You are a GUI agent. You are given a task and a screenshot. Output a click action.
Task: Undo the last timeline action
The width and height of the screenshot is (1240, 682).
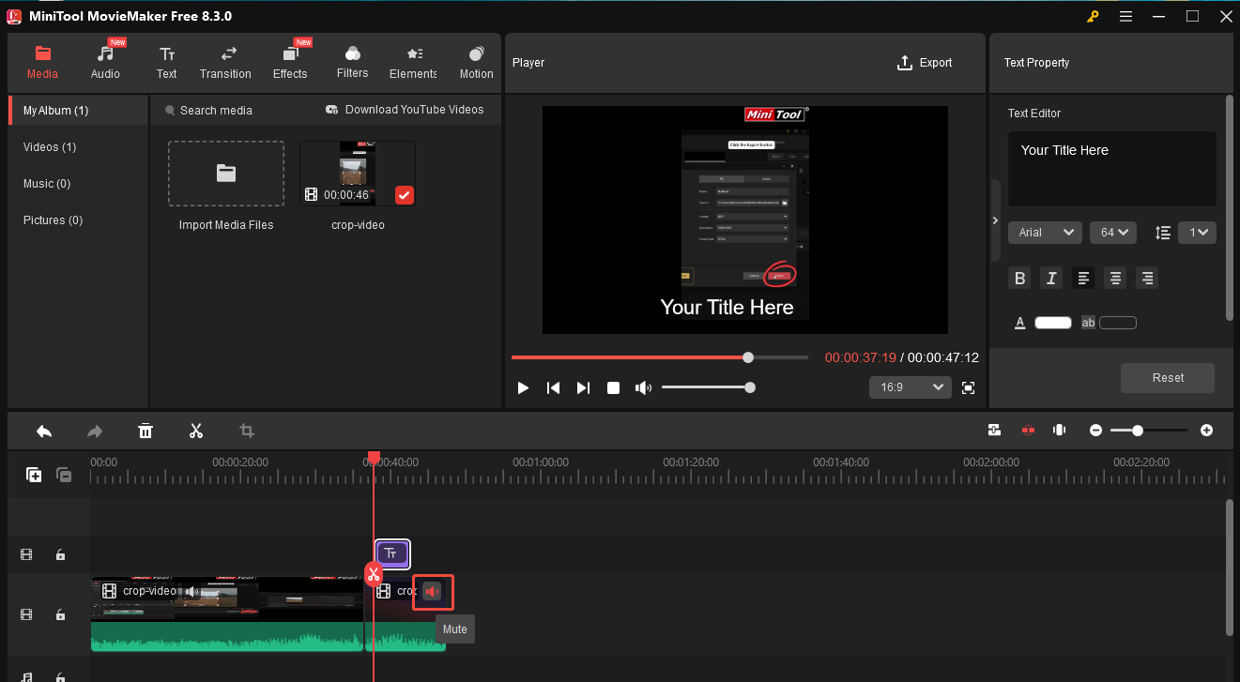(x=44, y=431)
